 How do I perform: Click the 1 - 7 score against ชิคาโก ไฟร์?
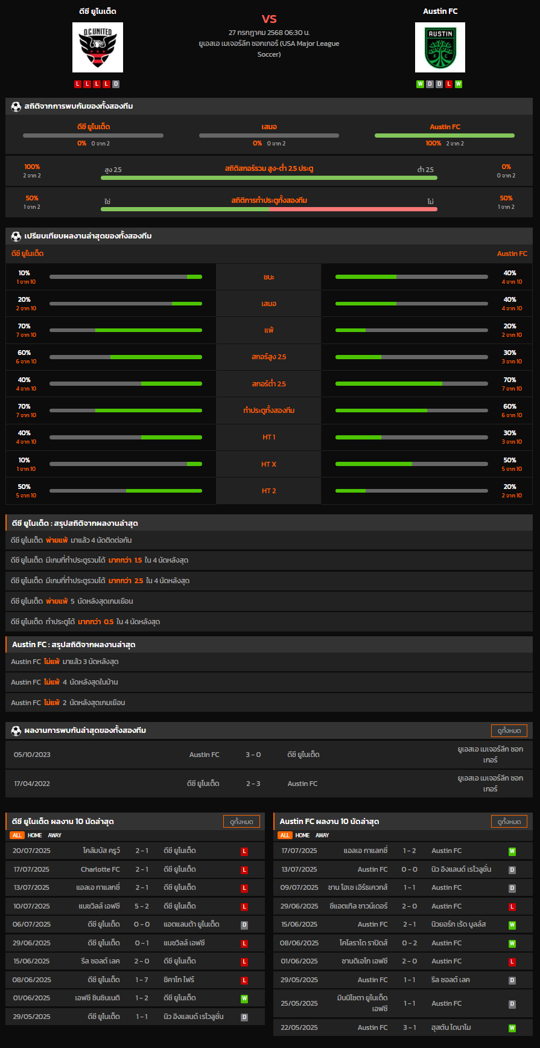pos(142,980)
